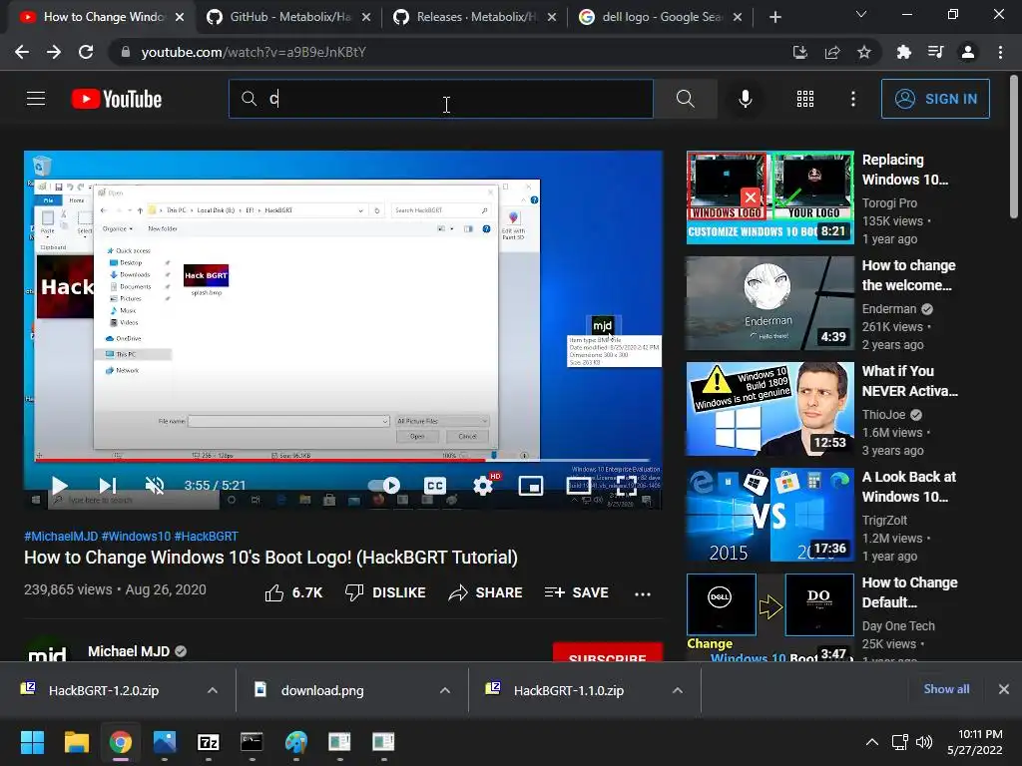The width and height of the screenshot is (1022, 766).
Task: Open Chrome profile icon
Action: (968, 52)
